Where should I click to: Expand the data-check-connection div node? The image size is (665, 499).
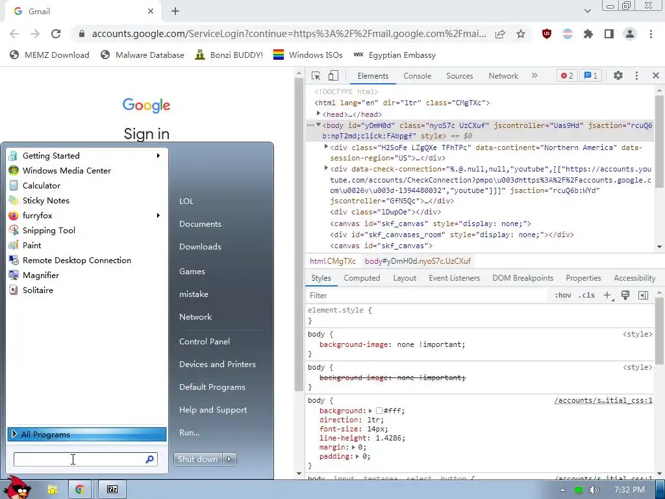[x=326, y=168]
